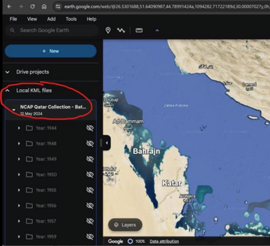Image resolution: width=270 pixels, height=246 pixels.
Task: Show the Year: 1955 folder on map
Action: 90,190
